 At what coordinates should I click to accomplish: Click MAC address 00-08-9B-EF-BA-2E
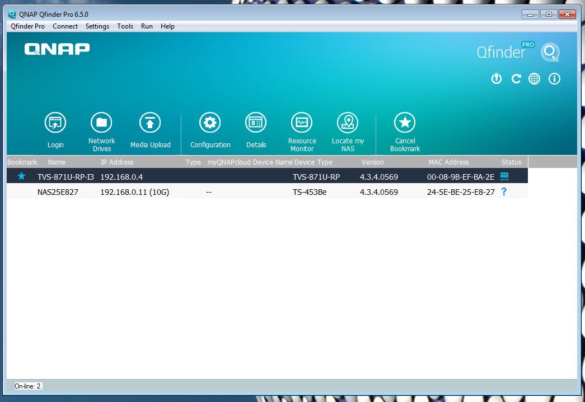pyautogui.click(x=461, y=177)
